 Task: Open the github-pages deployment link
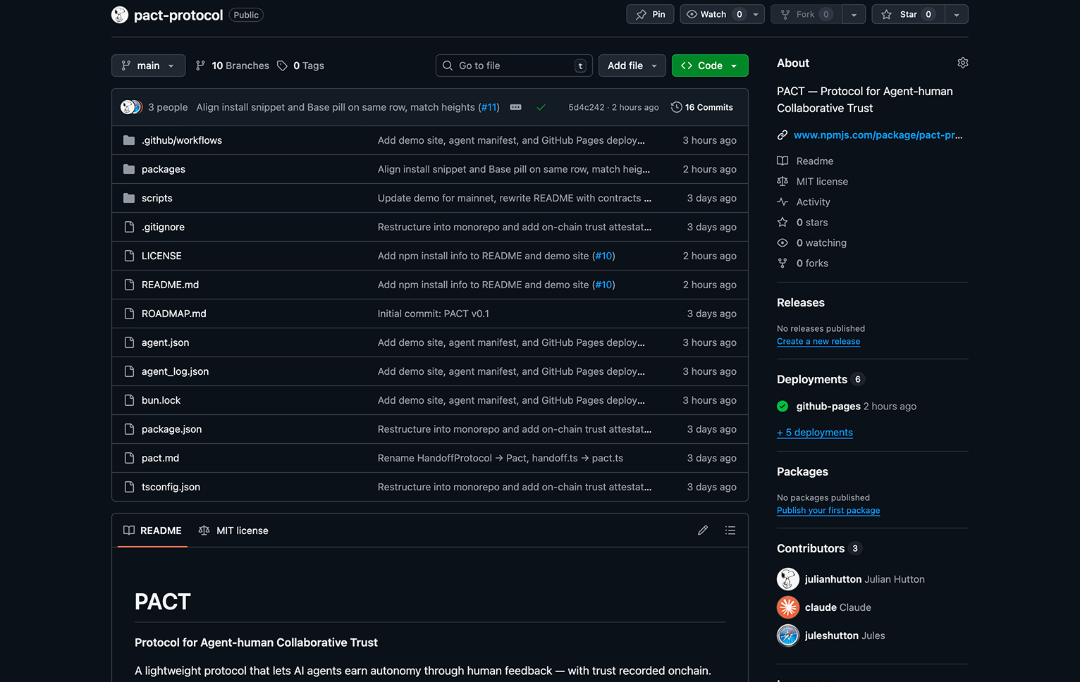(828, 407)
